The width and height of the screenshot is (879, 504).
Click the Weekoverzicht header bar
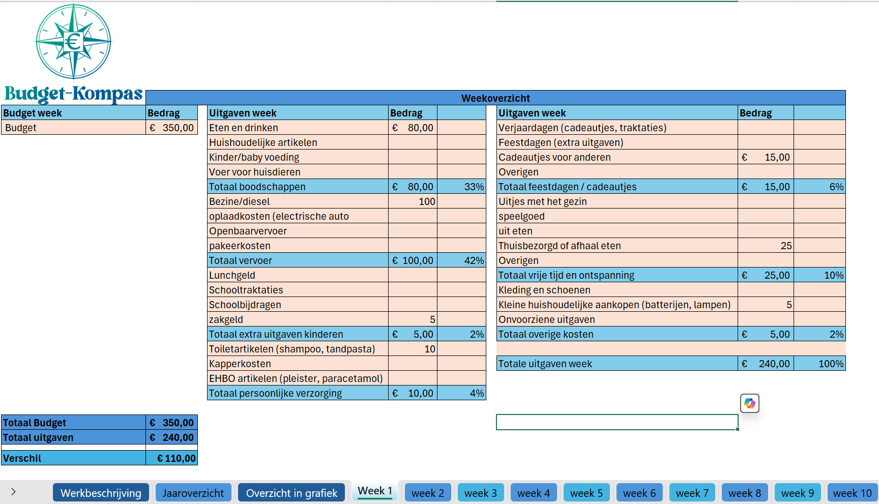(x=495, y=98)
